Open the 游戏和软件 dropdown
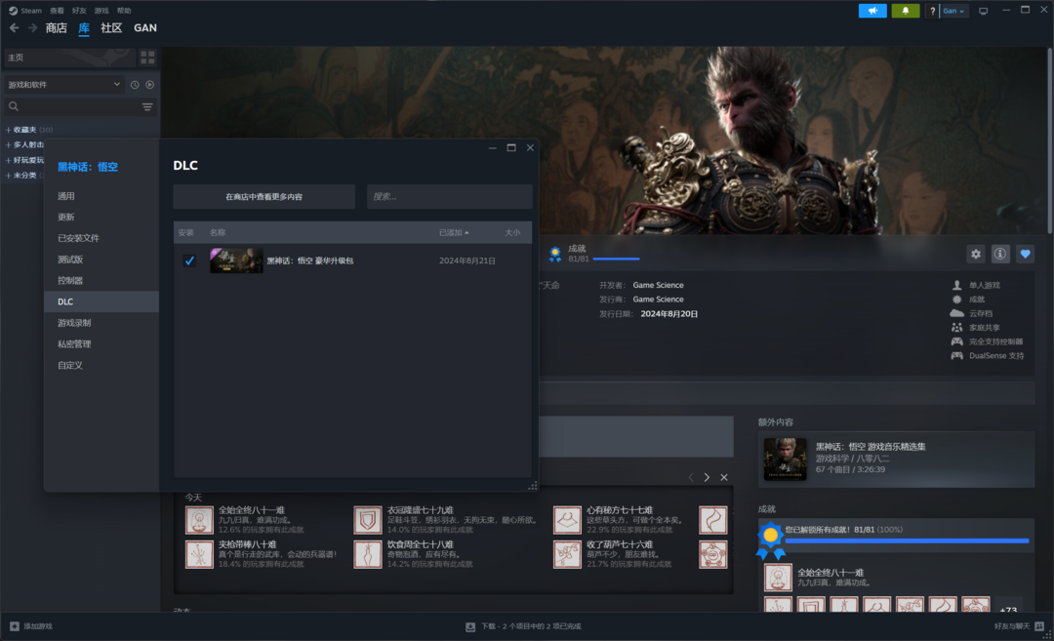 point(64,85)
